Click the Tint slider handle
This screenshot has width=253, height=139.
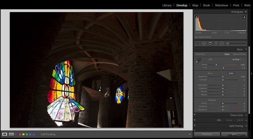tap(223, 68)
